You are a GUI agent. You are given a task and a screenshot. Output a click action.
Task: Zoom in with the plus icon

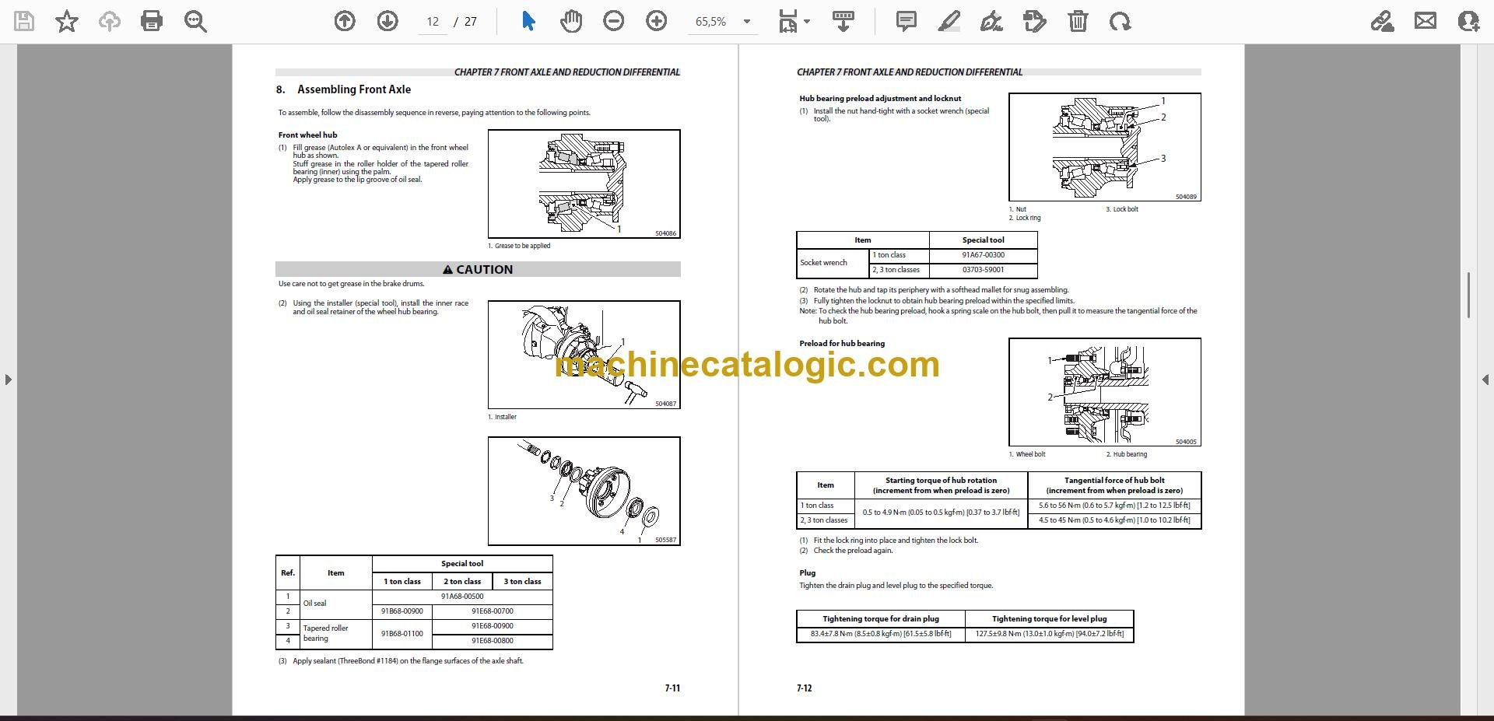tap(657, 21)
